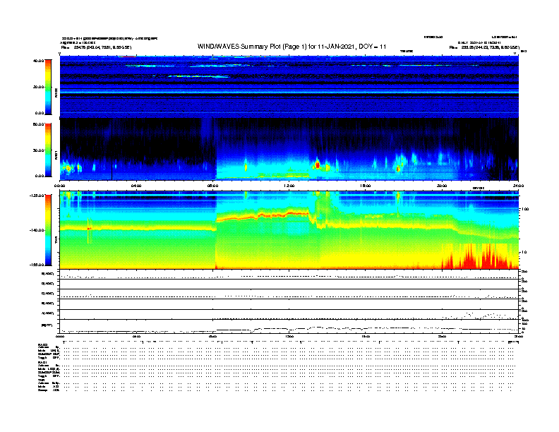Click the 12:00 tick beneath the bottom line plots

click(289, 336)
